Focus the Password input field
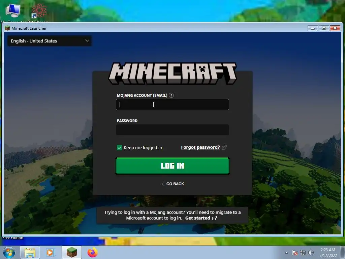345x259 pixels. (172, 130)
